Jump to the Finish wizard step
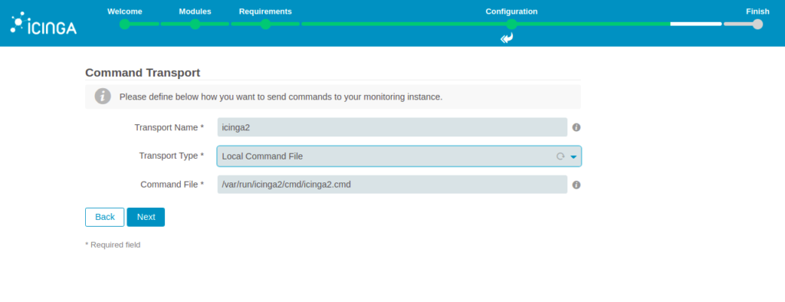785x302 pixels. 757,24
